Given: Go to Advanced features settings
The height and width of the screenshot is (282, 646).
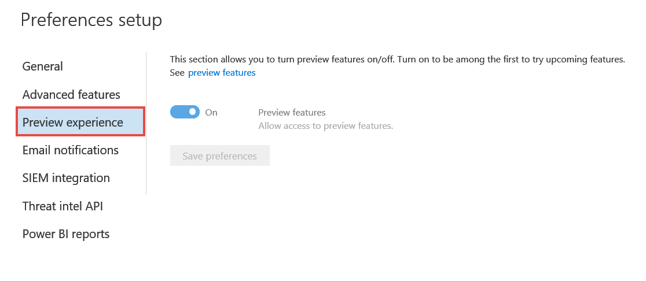Looking at the screenshot, I should (x=71, y=94).
